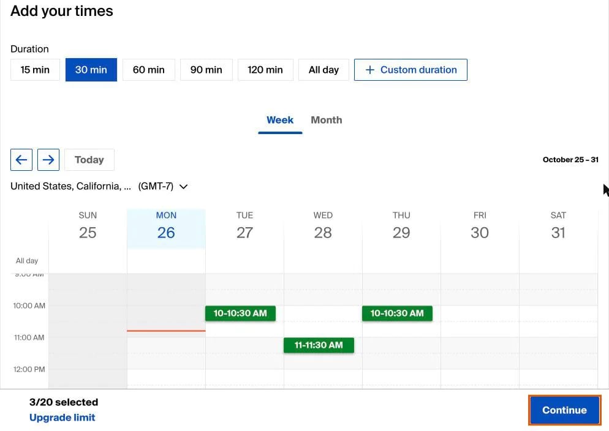Screen dimensions: 609x431
Task: Click the WED 28 day header
Action: click(x=323, y=226)
